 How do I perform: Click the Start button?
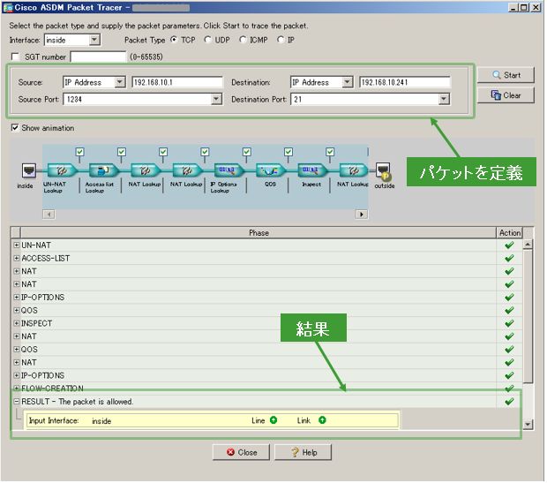506,75
